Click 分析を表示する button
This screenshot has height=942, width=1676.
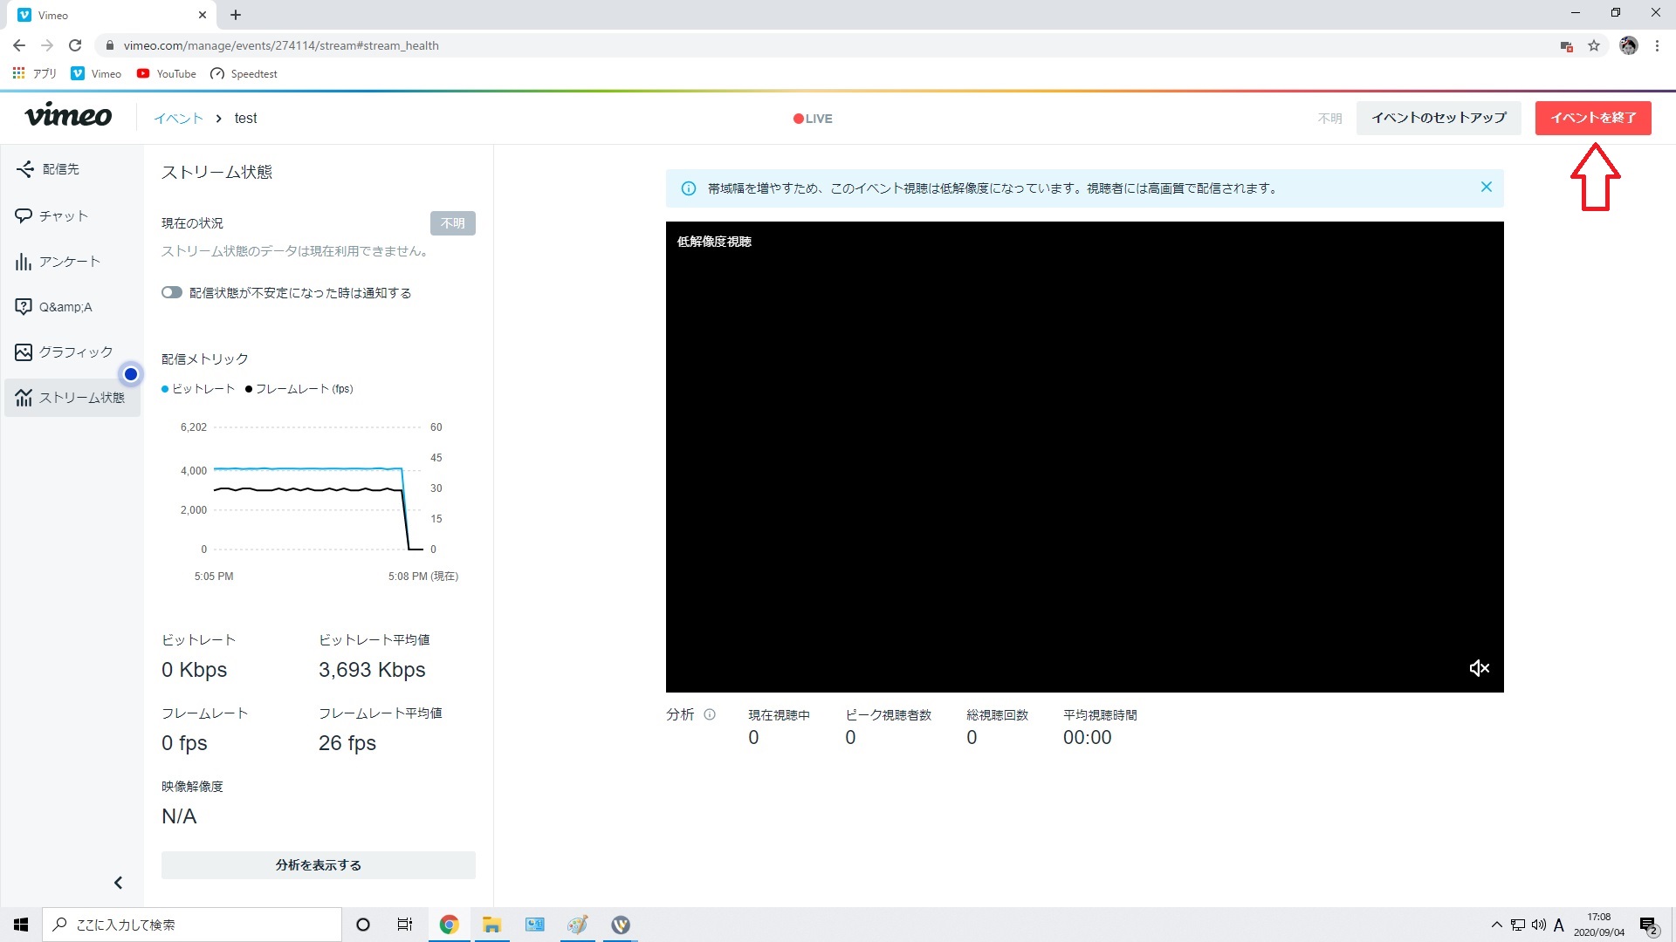319,864
